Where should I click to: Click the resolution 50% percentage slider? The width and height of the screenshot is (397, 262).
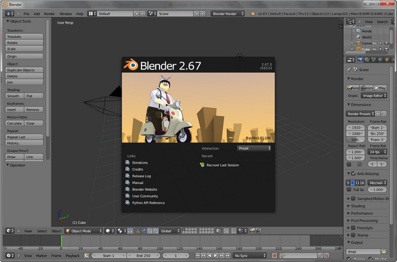355,140
